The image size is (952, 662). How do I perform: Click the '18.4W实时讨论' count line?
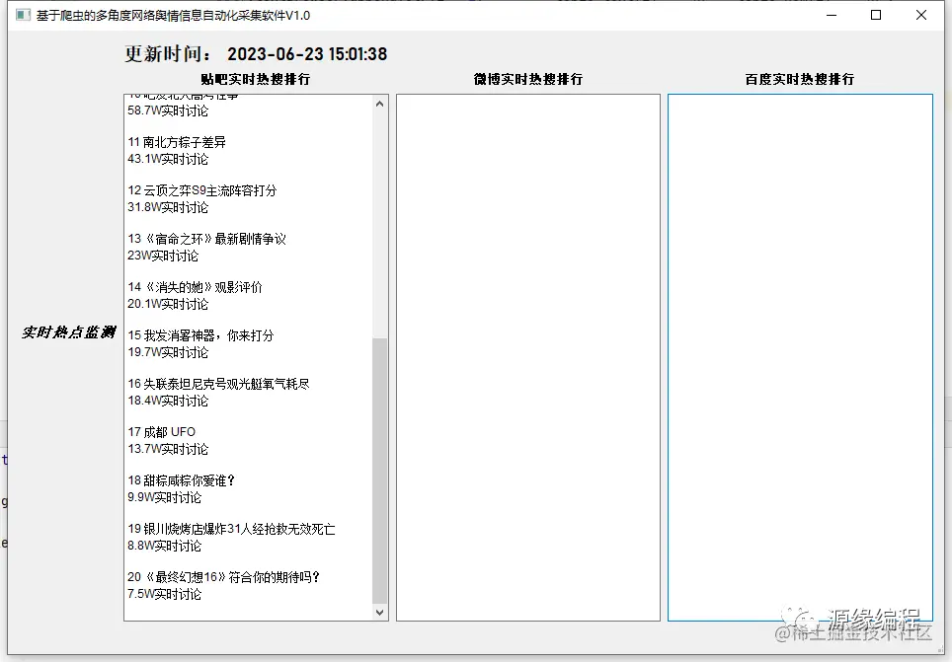tap(168, 401)
